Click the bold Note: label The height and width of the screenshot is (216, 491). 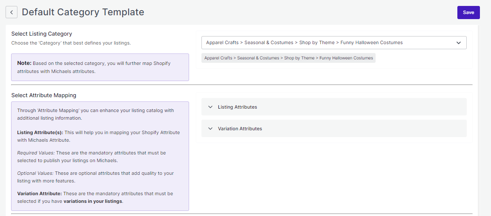click(x=24, y=63)
